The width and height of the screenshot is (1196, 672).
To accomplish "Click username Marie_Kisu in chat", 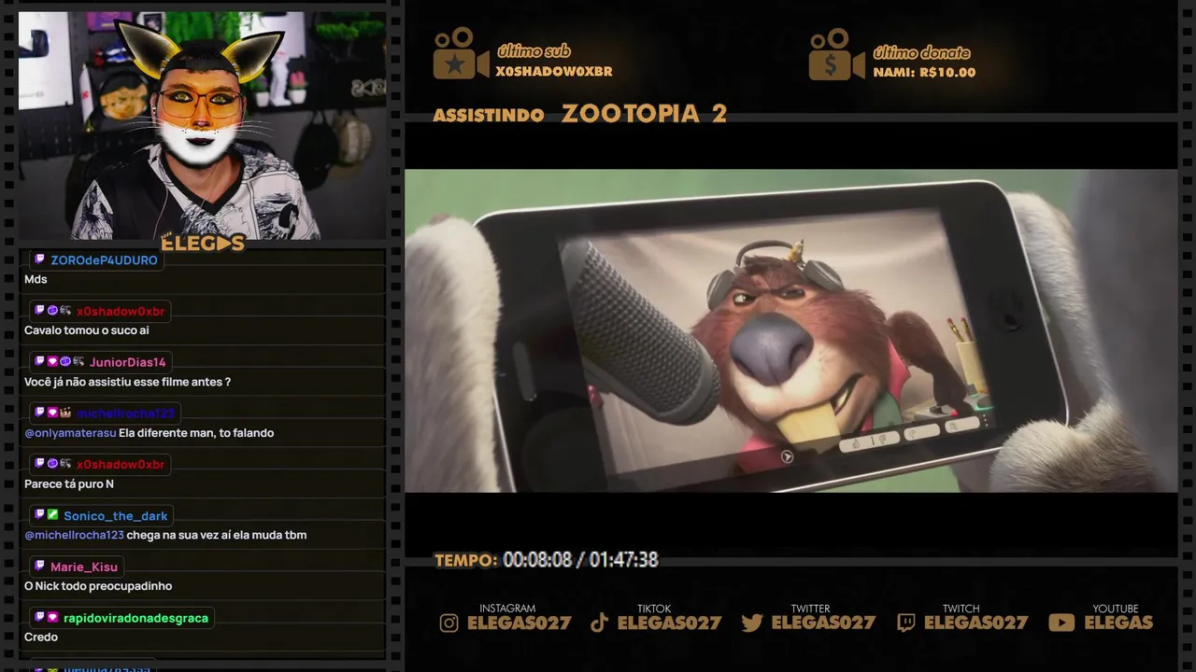I will coord(84,567).
